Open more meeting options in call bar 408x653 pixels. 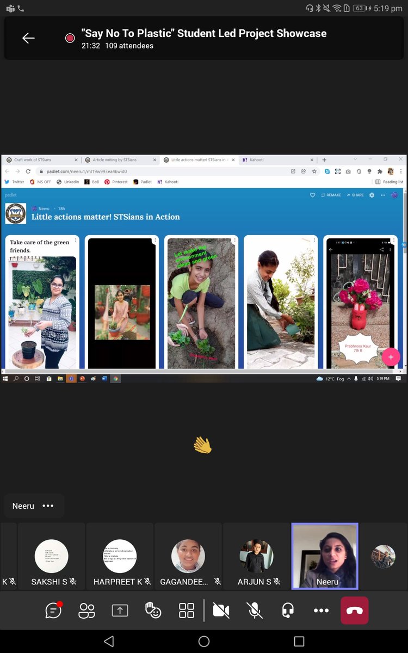(321, 611)
